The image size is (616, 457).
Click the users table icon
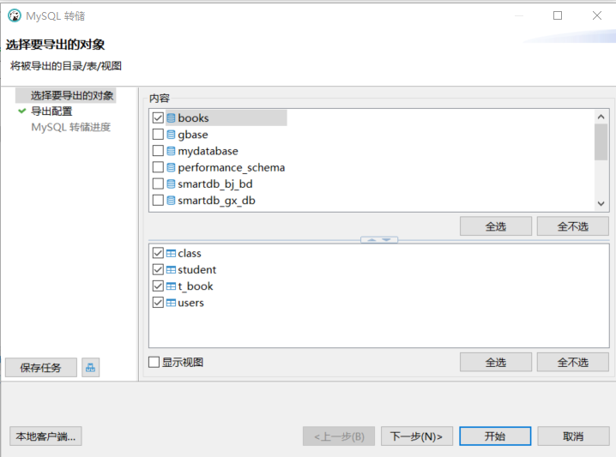click(x=171, y=303)
